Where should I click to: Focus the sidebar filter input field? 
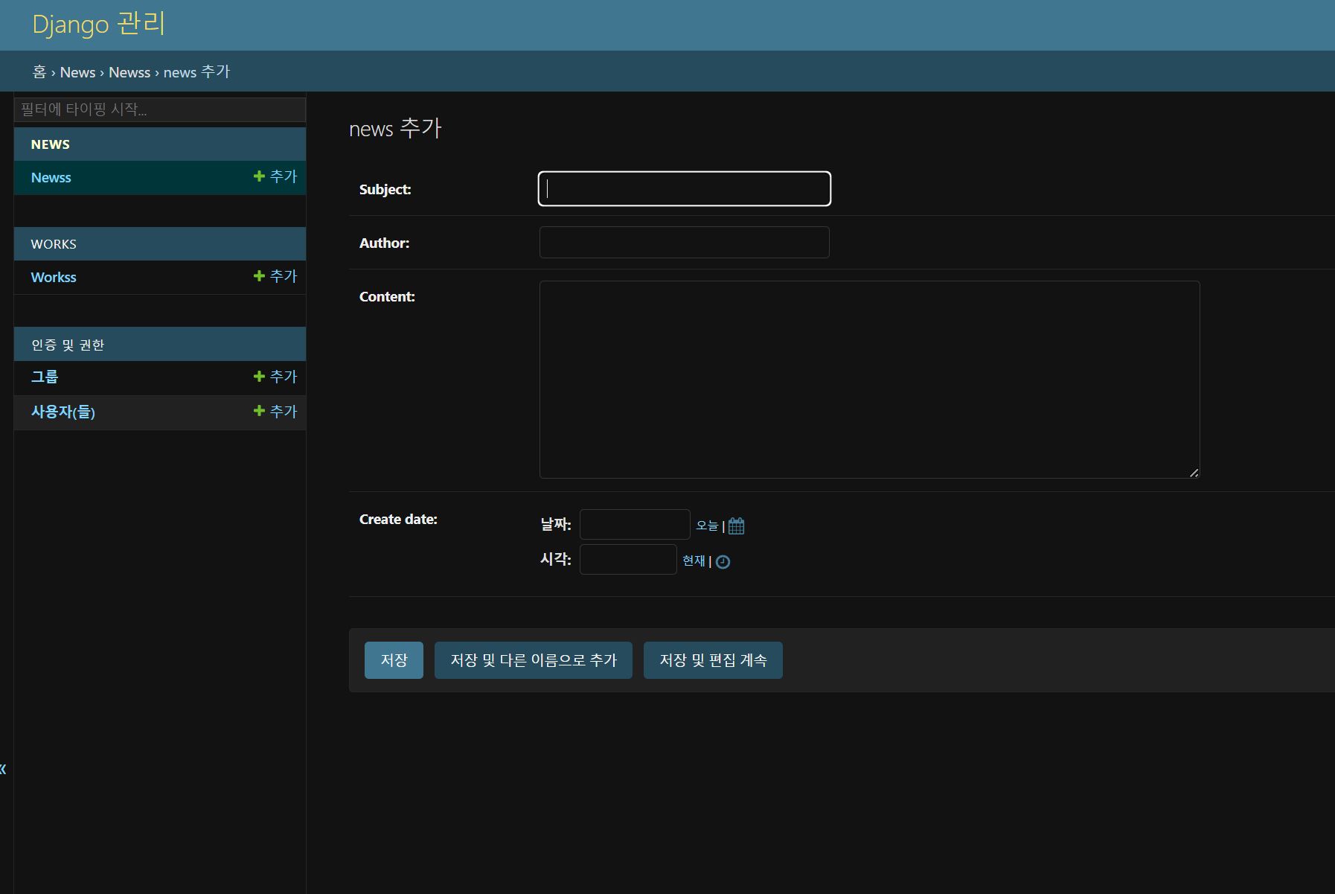point(160,109)
